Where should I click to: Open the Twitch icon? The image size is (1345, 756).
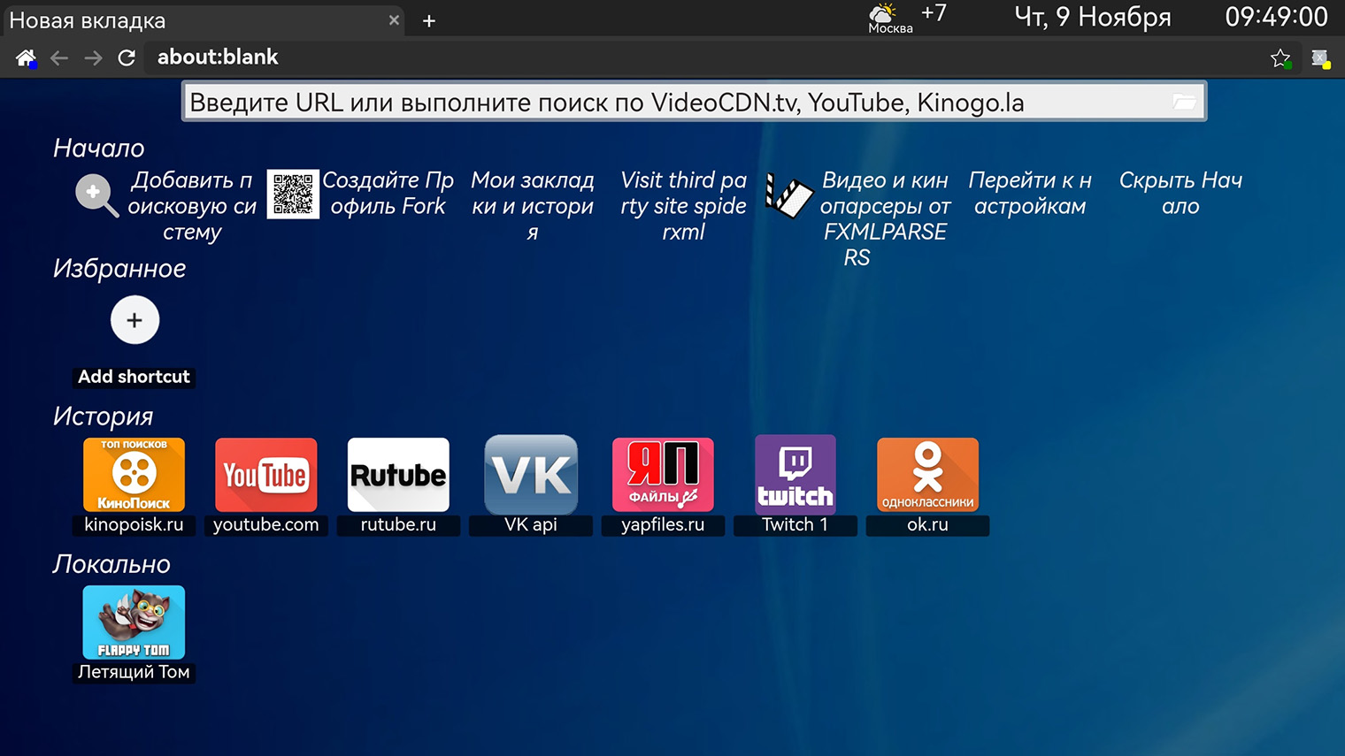click(795, 475)
